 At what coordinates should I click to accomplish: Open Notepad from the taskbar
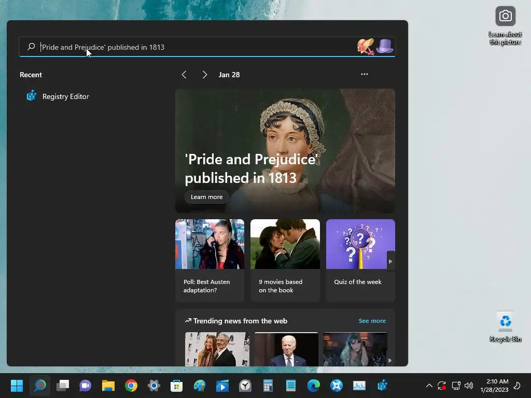coord(290,386)
